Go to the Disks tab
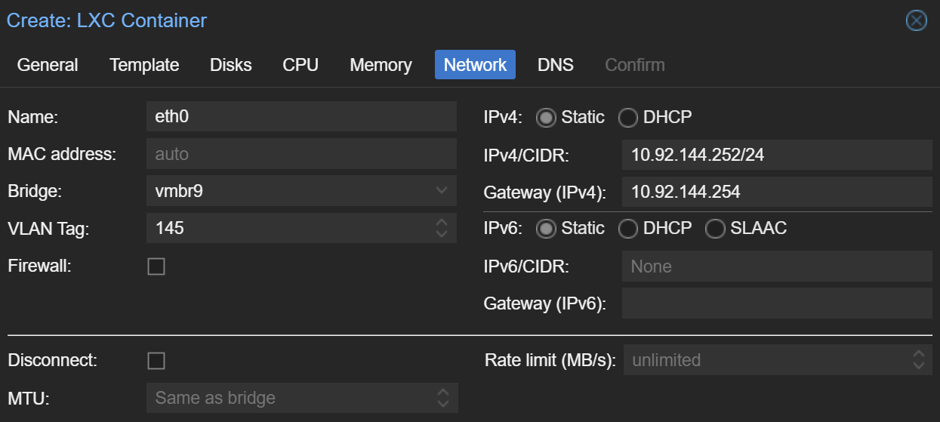This screenshot has height=422, width=940. pos(230,65)
